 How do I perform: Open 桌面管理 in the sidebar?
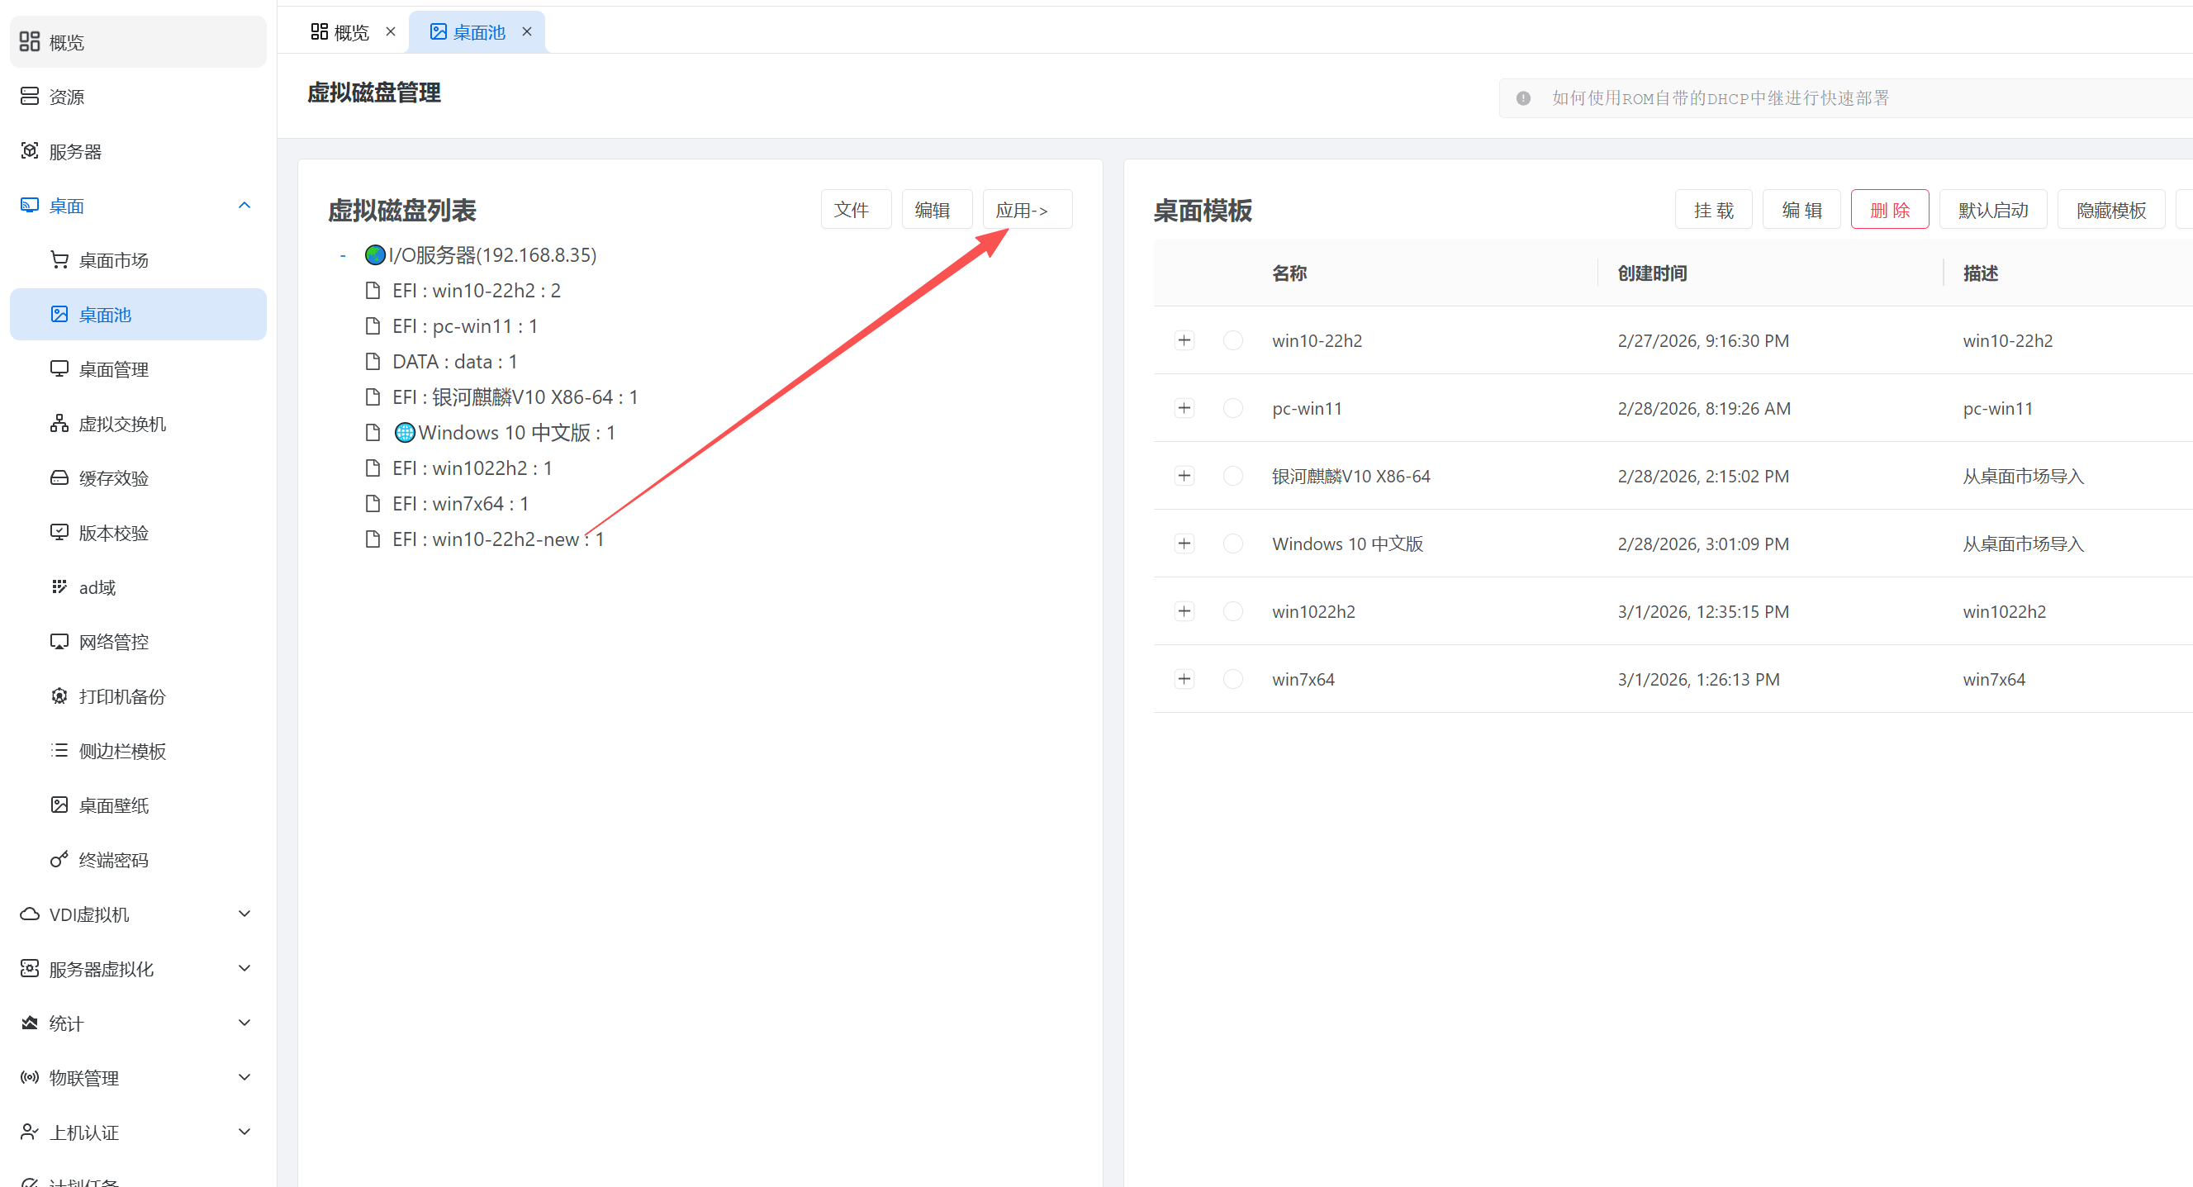point(113,369)
